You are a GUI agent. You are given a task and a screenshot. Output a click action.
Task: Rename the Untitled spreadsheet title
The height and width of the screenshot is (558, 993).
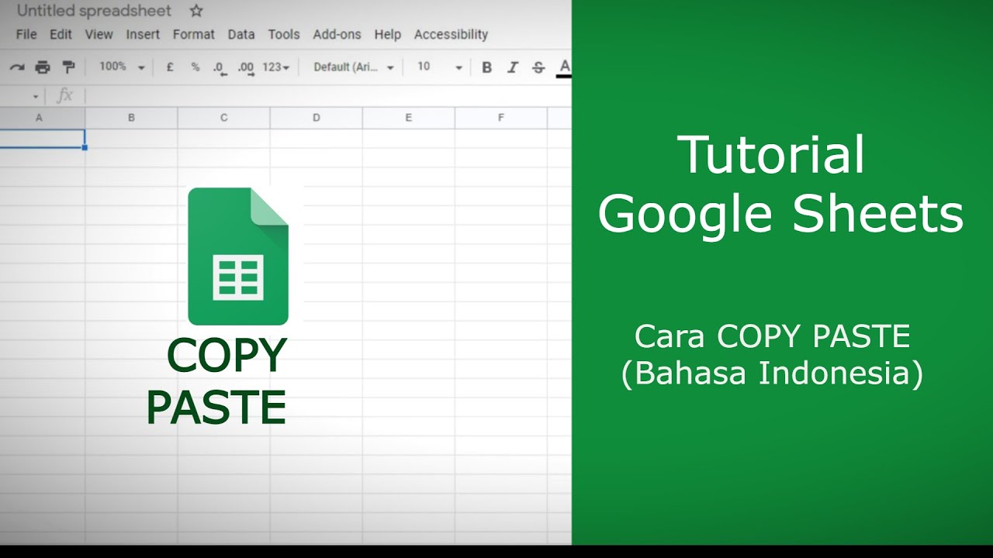(94, 11)
